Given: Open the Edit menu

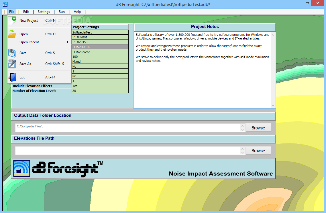Looking at the screenshot, I should [26, 12].
